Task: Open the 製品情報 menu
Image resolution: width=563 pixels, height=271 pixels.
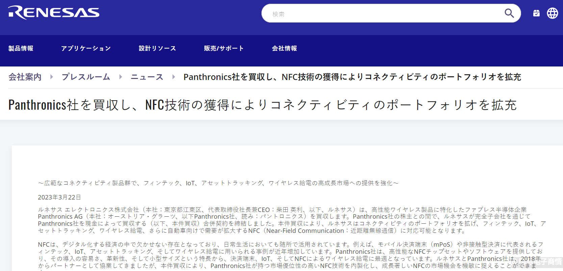Action: point(21,48)
